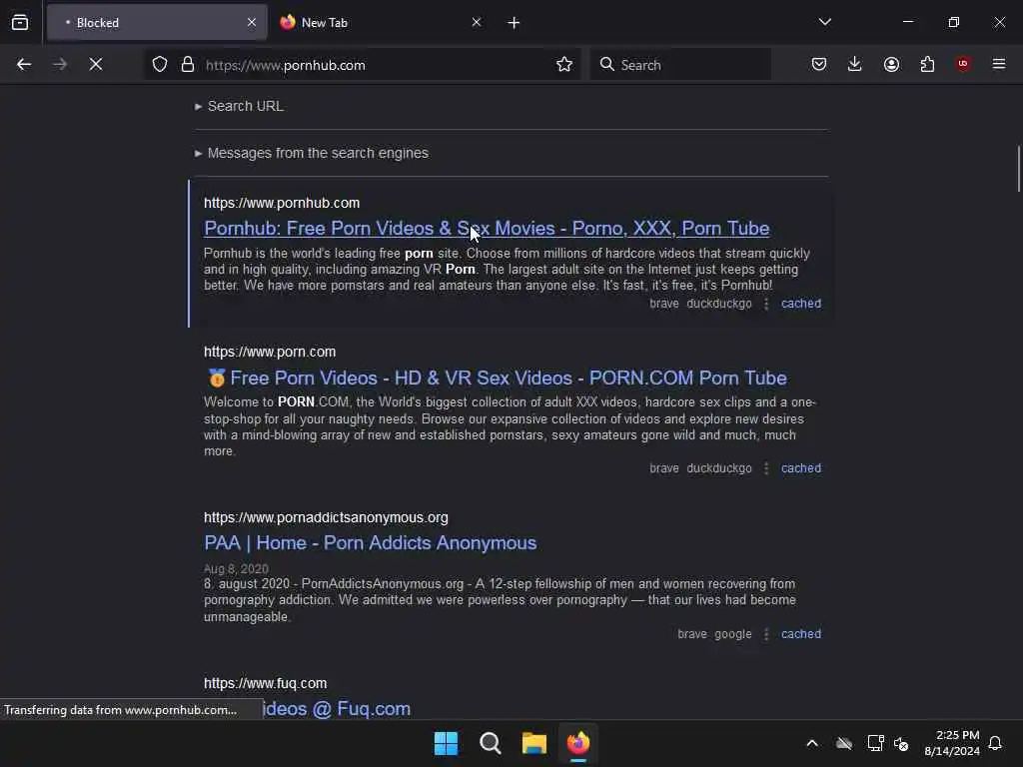
Task: Switch to the New Tab tab
Action: tap(381, 22)
